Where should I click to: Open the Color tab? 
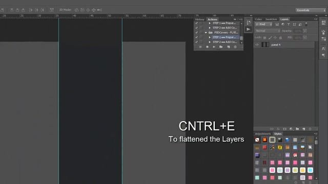(258, 19)
